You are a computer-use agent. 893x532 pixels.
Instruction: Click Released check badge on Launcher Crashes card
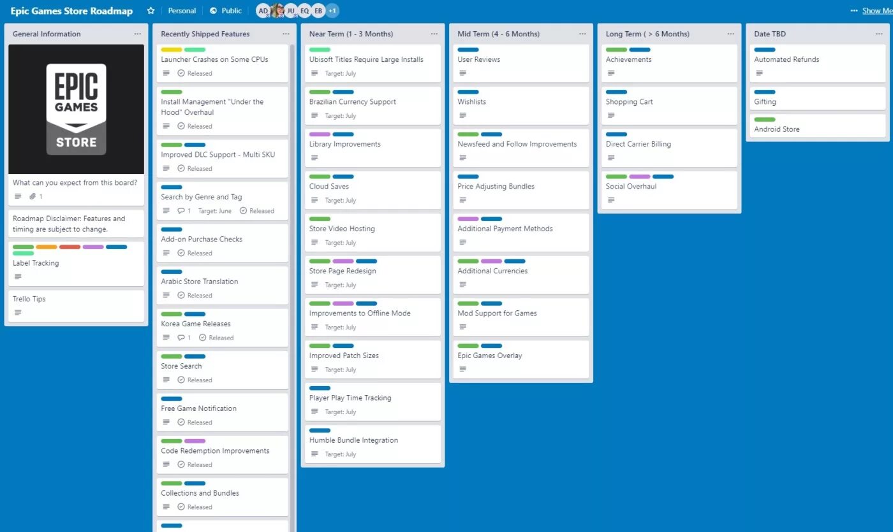195,73
